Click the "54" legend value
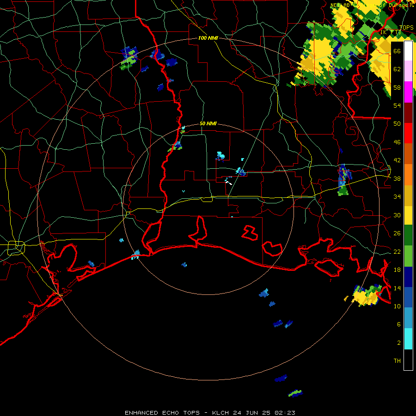Viewport: 416px width, 416px height. (x=397, y=105)
